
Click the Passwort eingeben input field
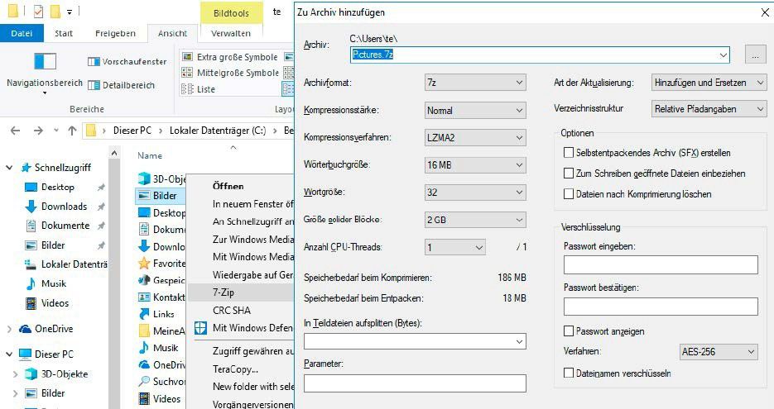660,264
